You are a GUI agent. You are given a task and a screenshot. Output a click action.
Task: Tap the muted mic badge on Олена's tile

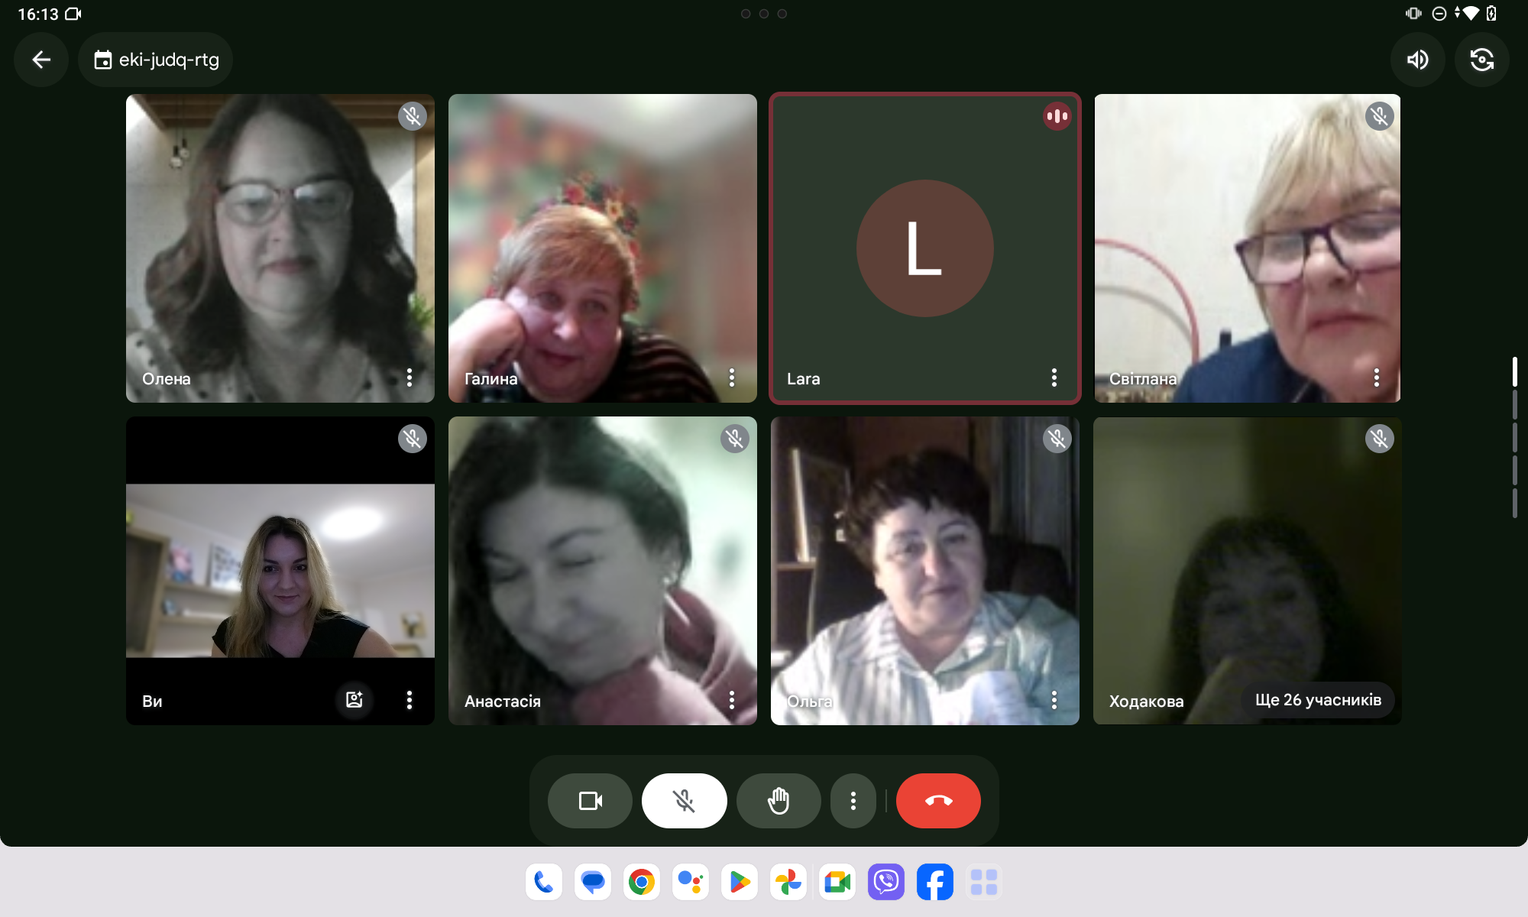tap(412, 116)
